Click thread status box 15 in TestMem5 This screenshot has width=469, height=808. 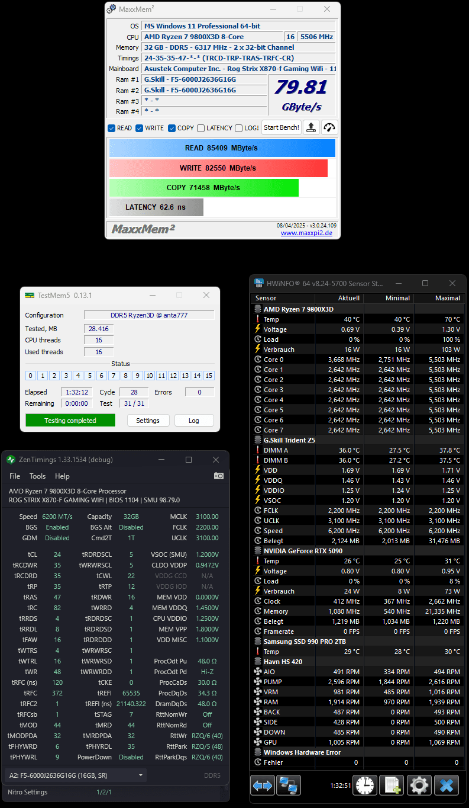(209, 376)
